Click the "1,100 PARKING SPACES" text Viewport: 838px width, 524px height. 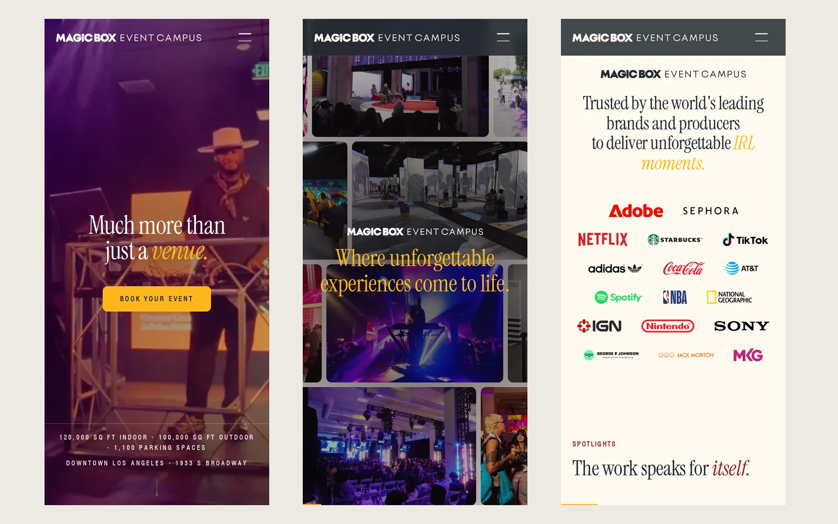click(160, 448)
